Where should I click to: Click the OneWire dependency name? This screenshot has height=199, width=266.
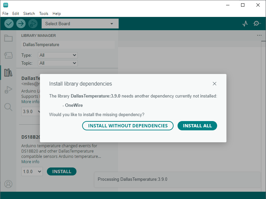(x=74, y=105)
